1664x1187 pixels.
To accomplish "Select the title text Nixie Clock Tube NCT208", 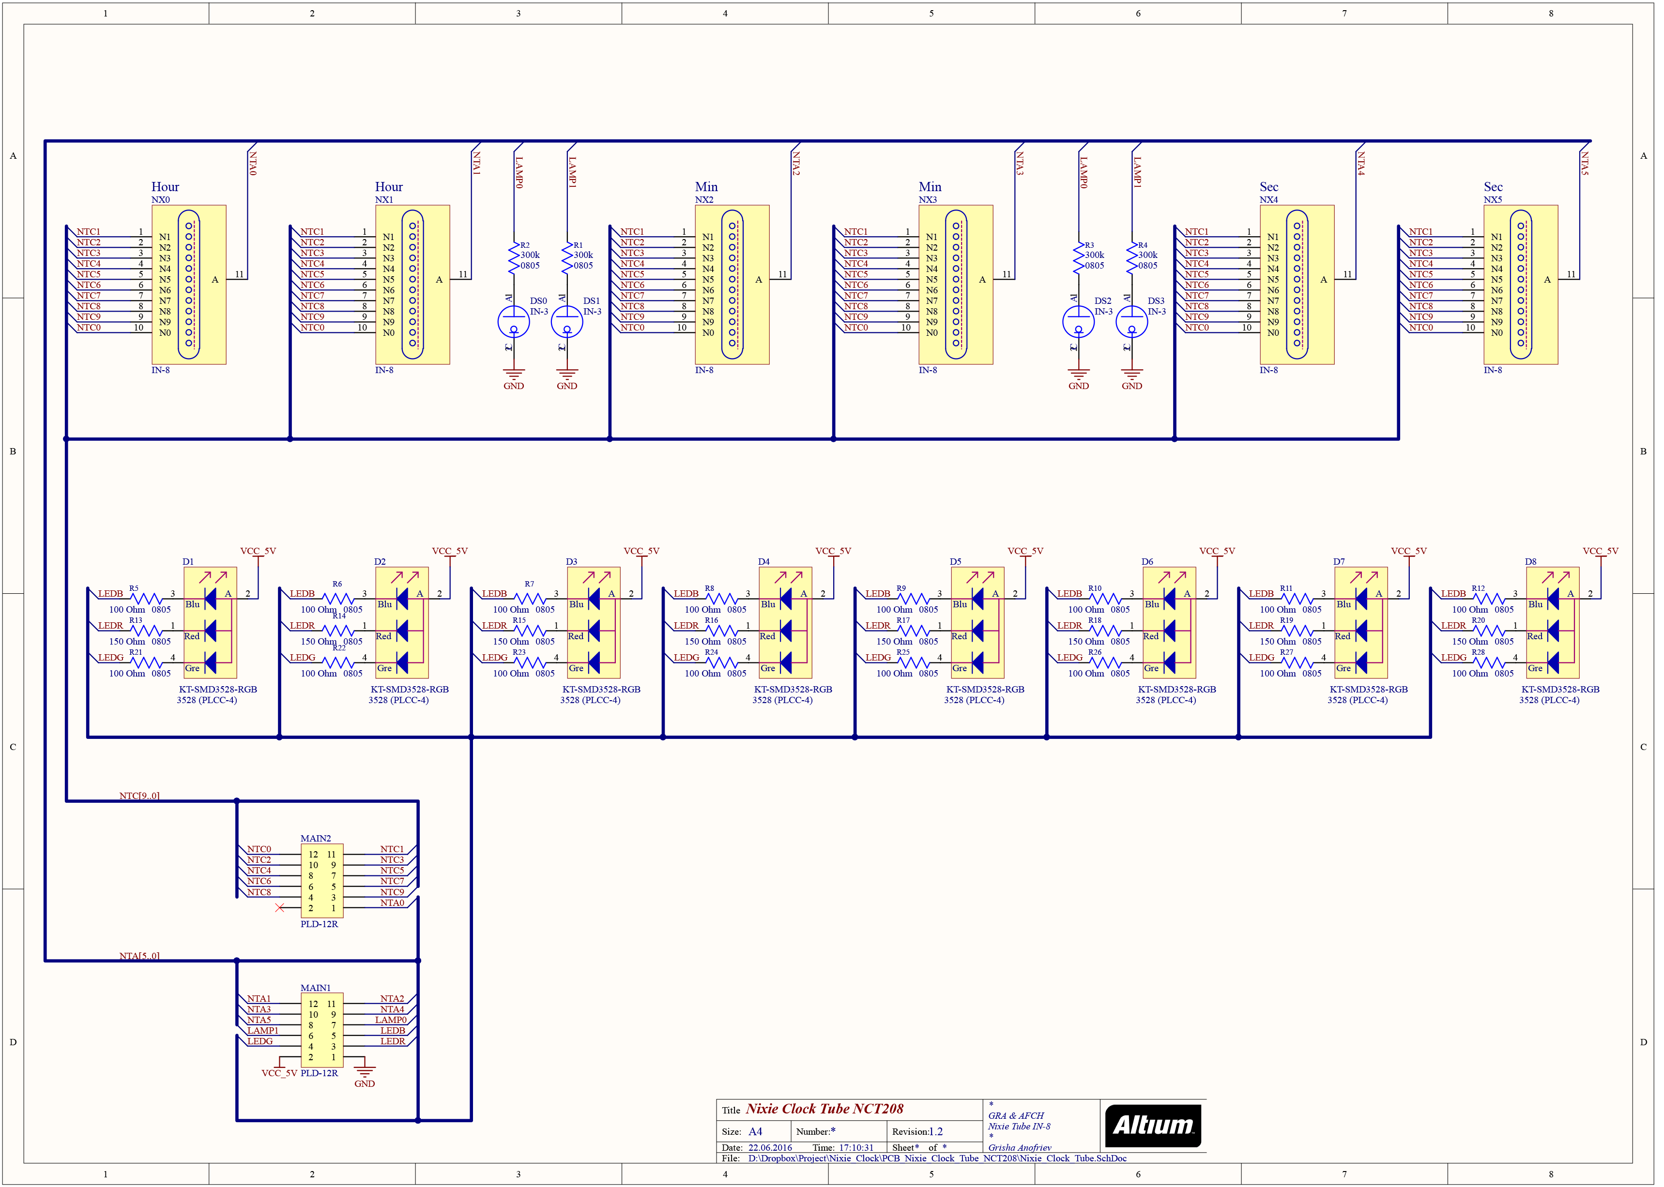I will pyautogui.click(x=824, y=1109).
